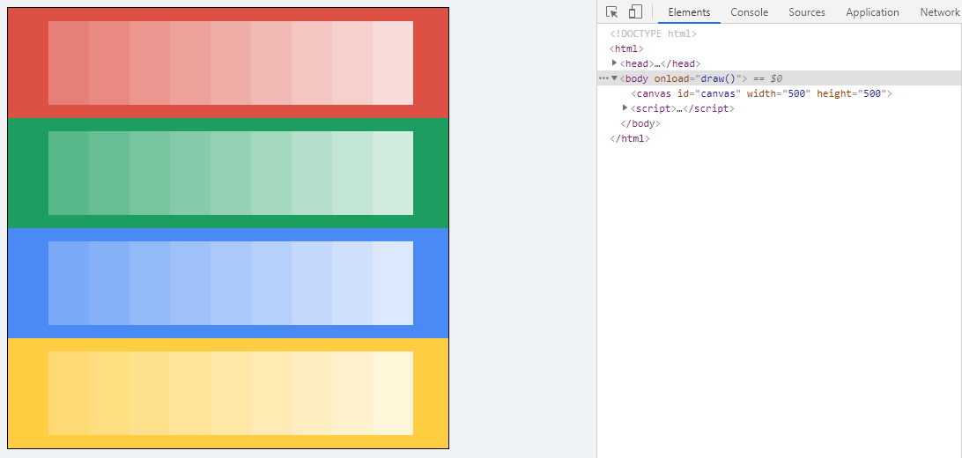The width and height of the screenshot is (962, 458).
Task: Click the ellipsis beside the body row
Action: coord(603,78)
